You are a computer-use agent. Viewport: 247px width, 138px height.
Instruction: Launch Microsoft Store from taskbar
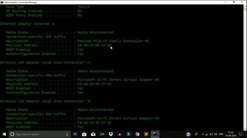click(x=84, y=134)
